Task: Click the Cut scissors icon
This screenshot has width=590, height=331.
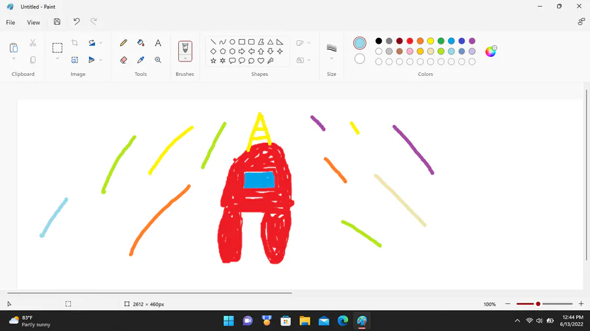Action: (33, 43)
